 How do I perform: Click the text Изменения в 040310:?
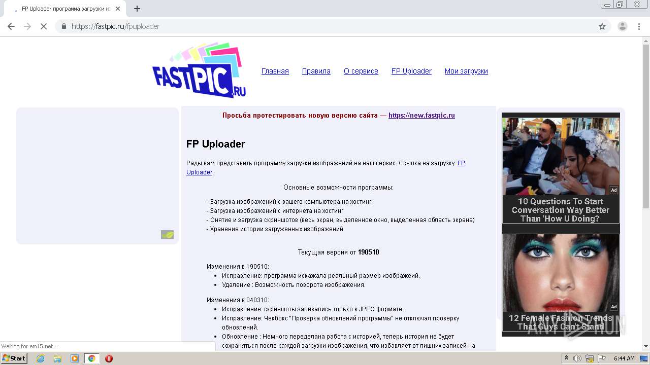pos(238,300)
